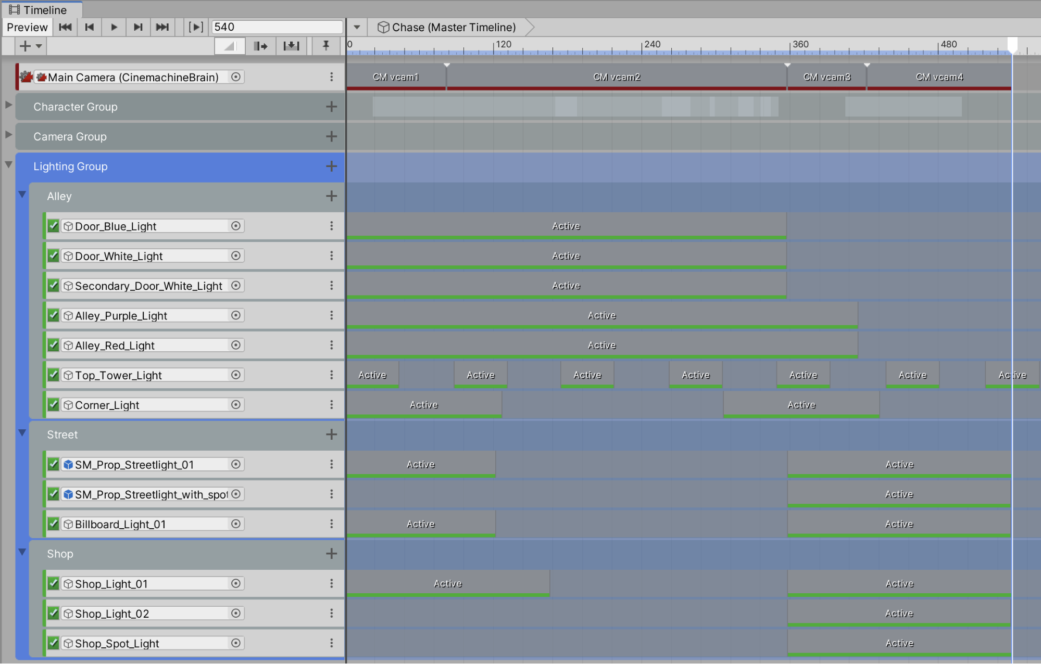Enable the replace edit mode icon
The image size is (1041, 664).
tap(291, 46)
